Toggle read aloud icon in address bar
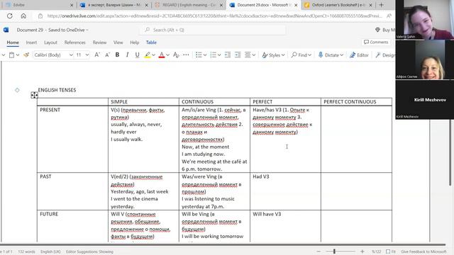This screenshot has height=255, width=454. 389,16
